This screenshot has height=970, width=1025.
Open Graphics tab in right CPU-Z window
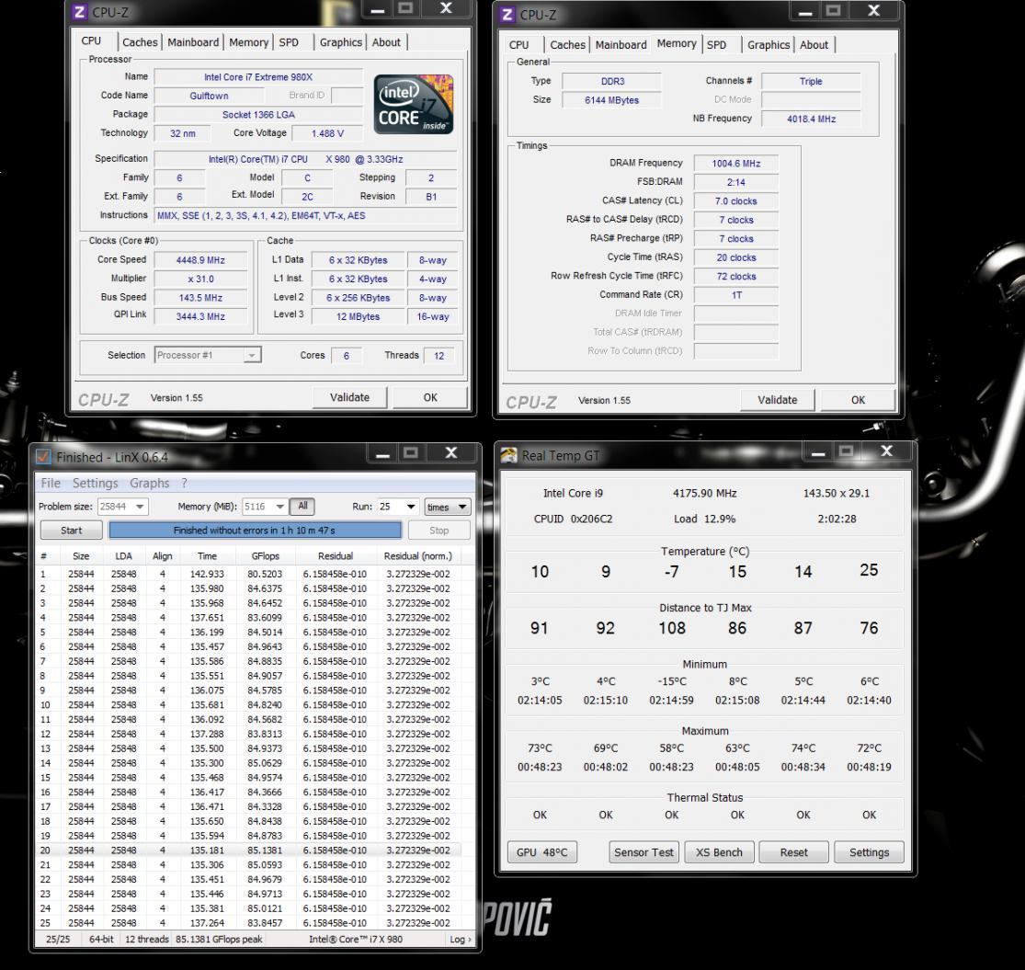[769, 44]
